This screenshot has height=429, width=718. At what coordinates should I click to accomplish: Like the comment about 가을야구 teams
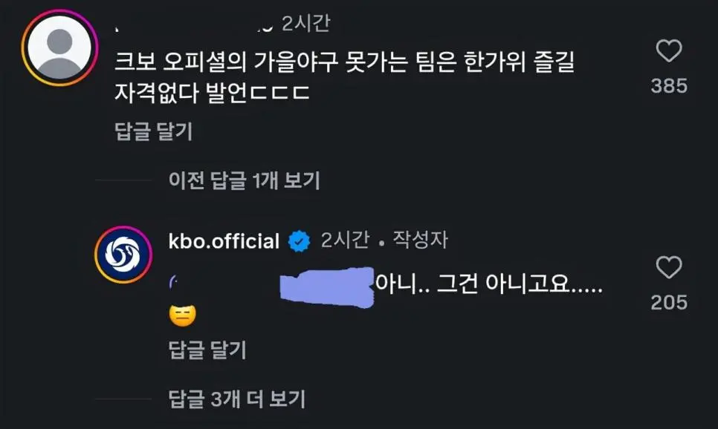tap(669, 51)
